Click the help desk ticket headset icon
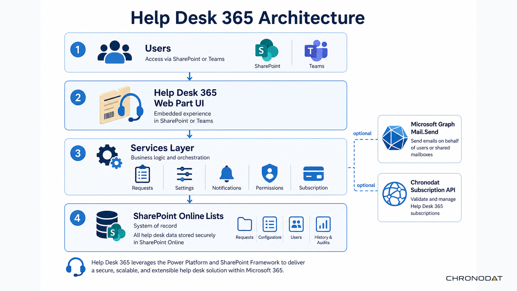Viewport: 517px width, 291px height. tap(121, 105)
